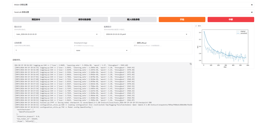The image size is (262, 123).
Task: Click the "bos_token_id": 151643 line
Action: coord(27,119)
